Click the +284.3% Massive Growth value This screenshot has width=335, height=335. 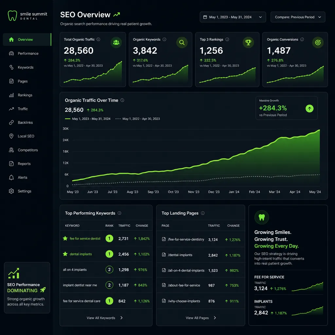273,108
